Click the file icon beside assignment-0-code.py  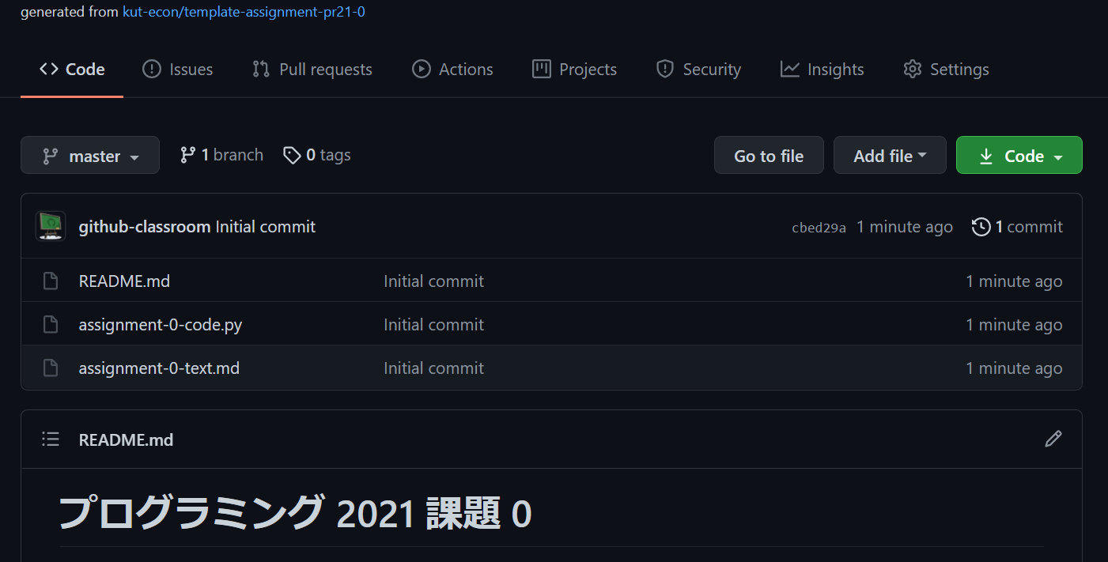50,324
